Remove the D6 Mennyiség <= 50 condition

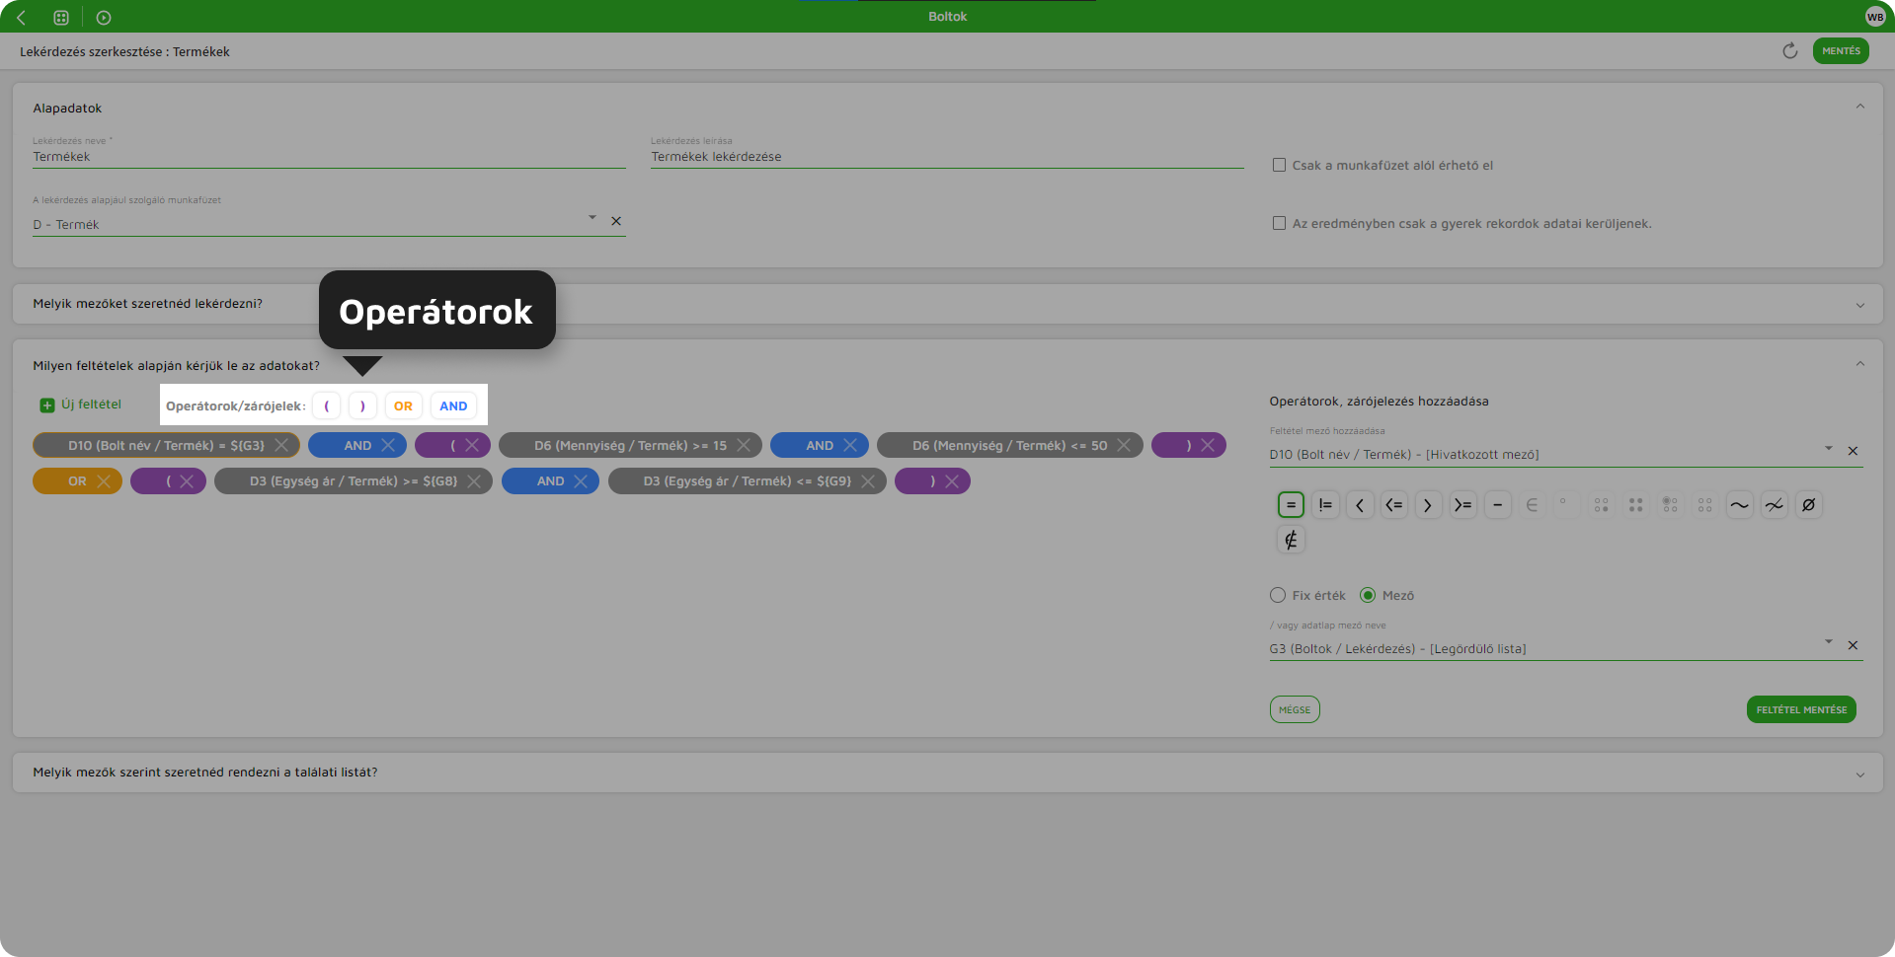[1124, 445]
